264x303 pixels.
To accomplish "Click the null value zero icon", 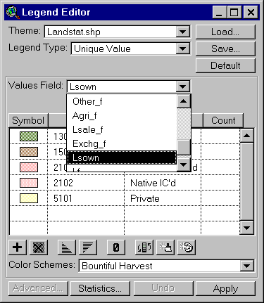I will 116,247.
